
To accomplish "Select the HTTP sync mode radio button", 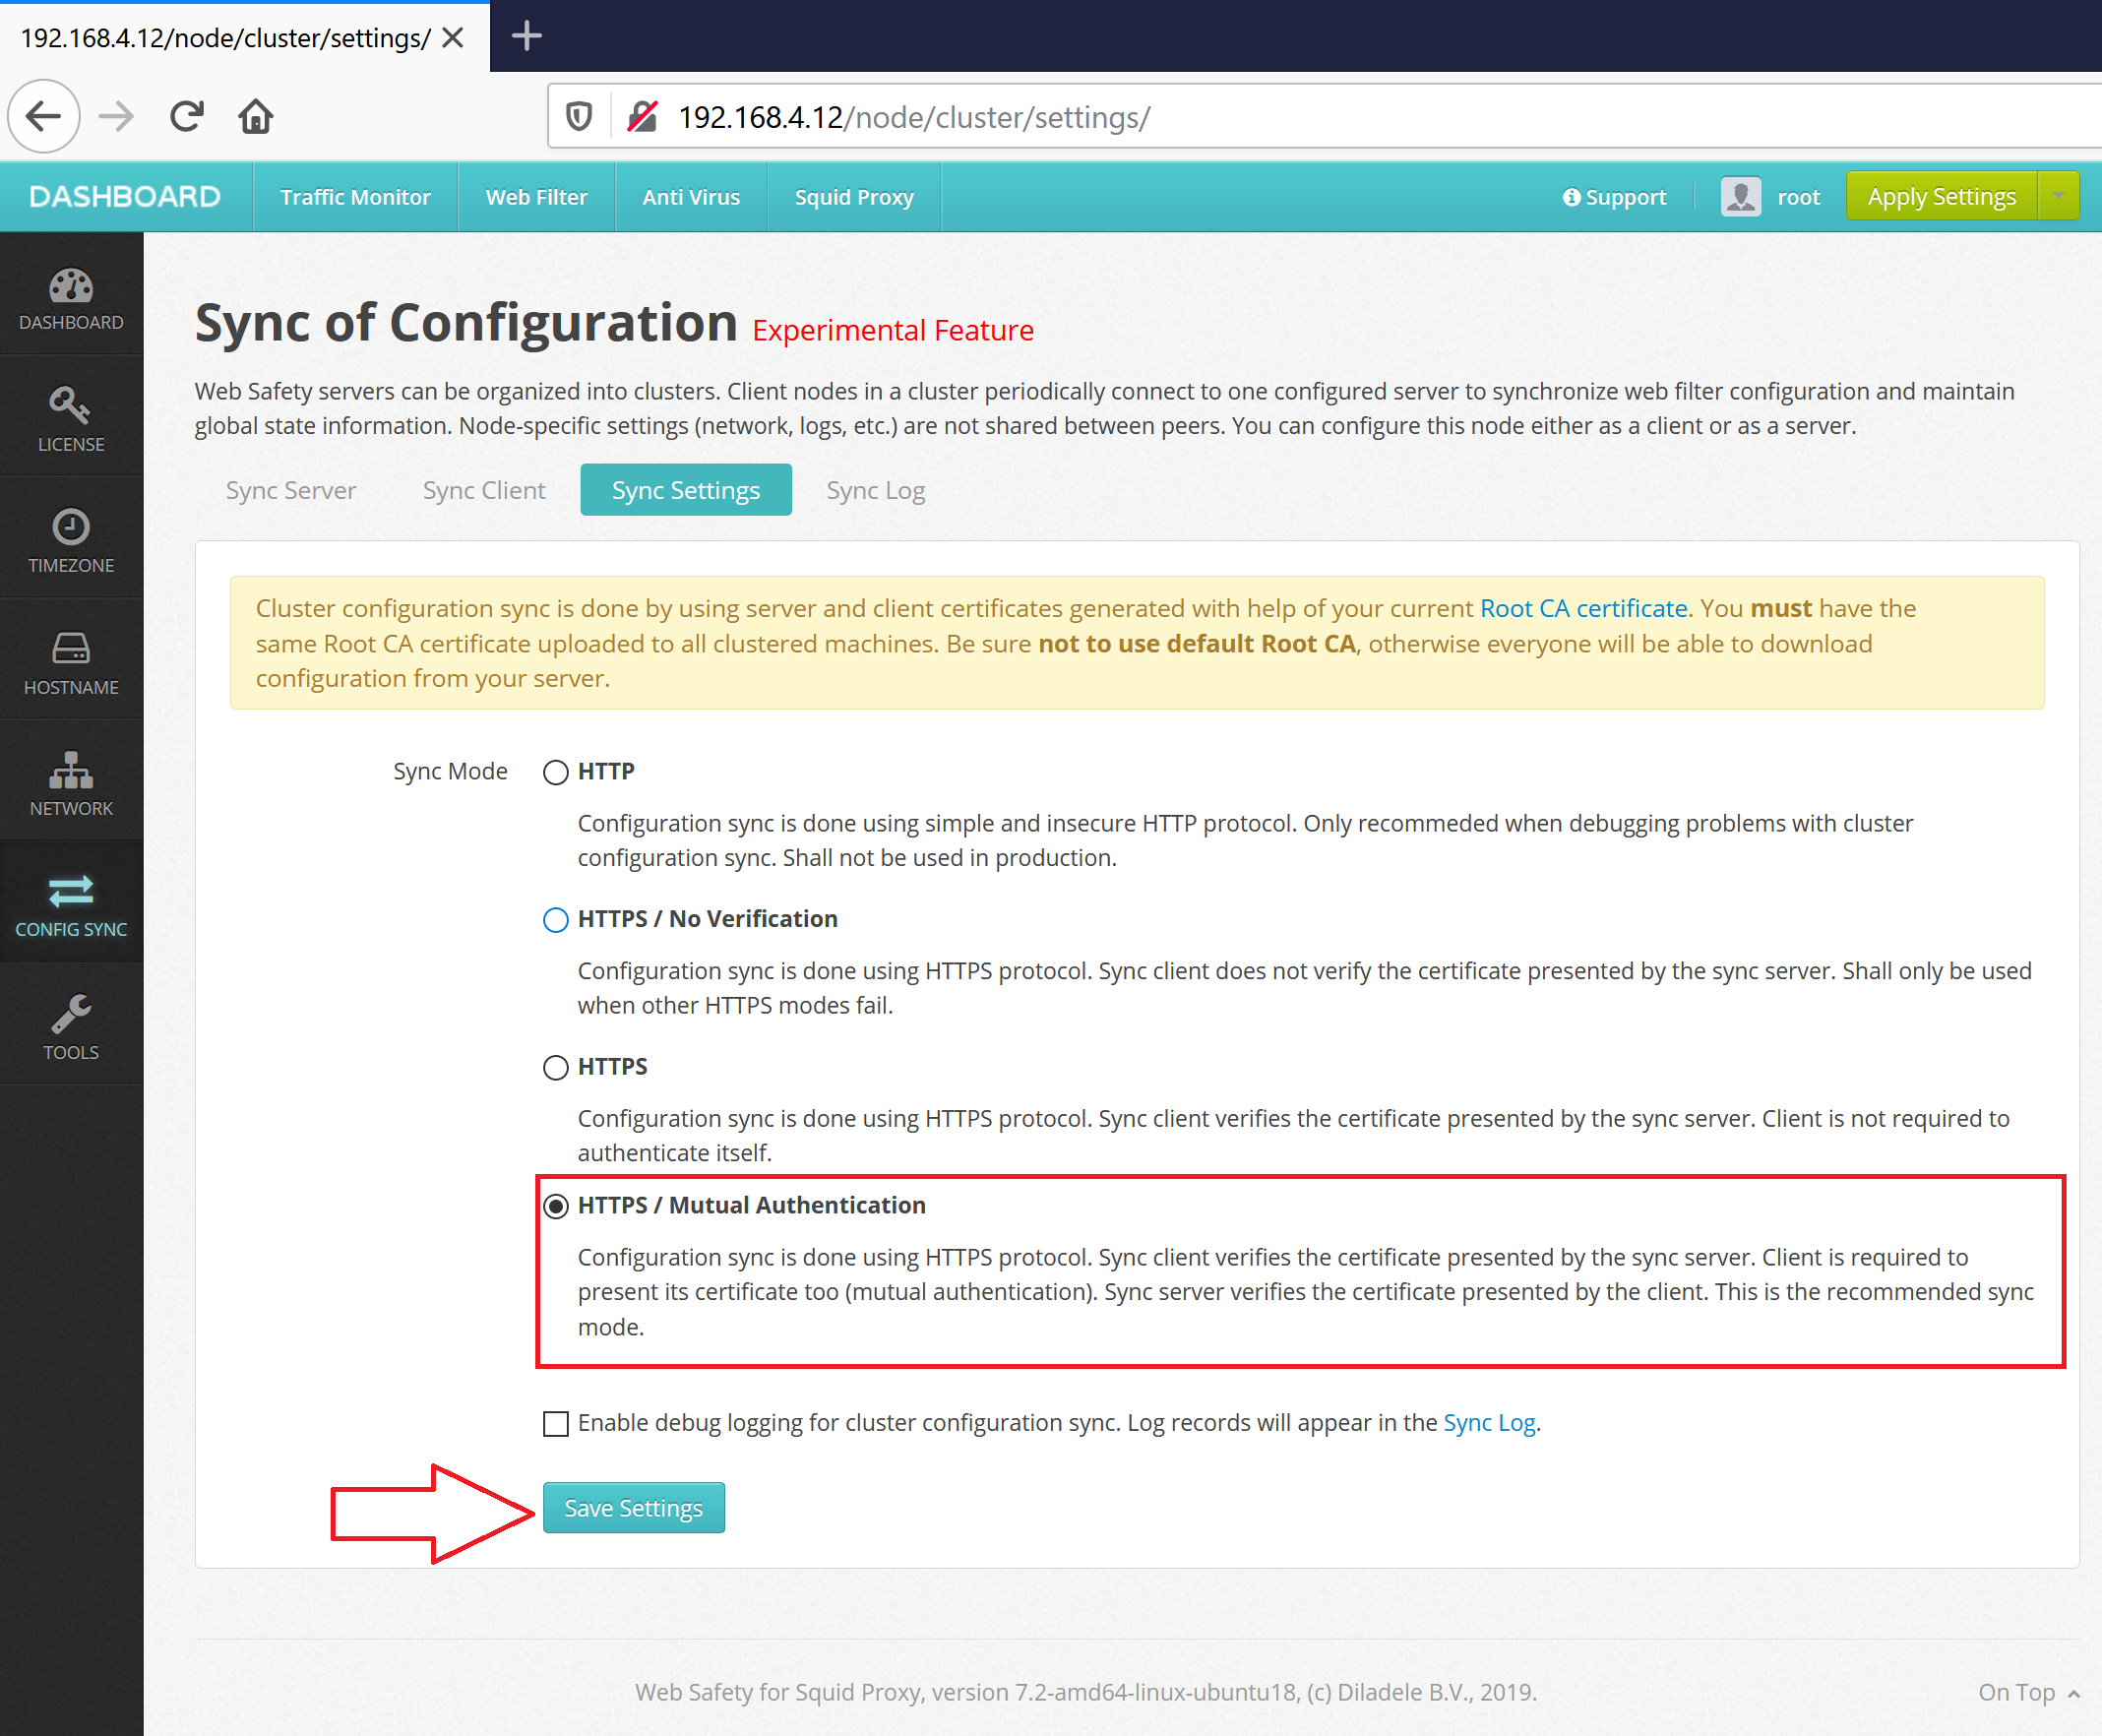I will pos(555,772).
